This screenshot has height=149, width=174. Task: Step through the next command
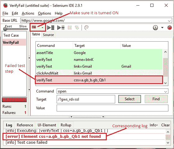pyautogui.click(x=77, y=28)
